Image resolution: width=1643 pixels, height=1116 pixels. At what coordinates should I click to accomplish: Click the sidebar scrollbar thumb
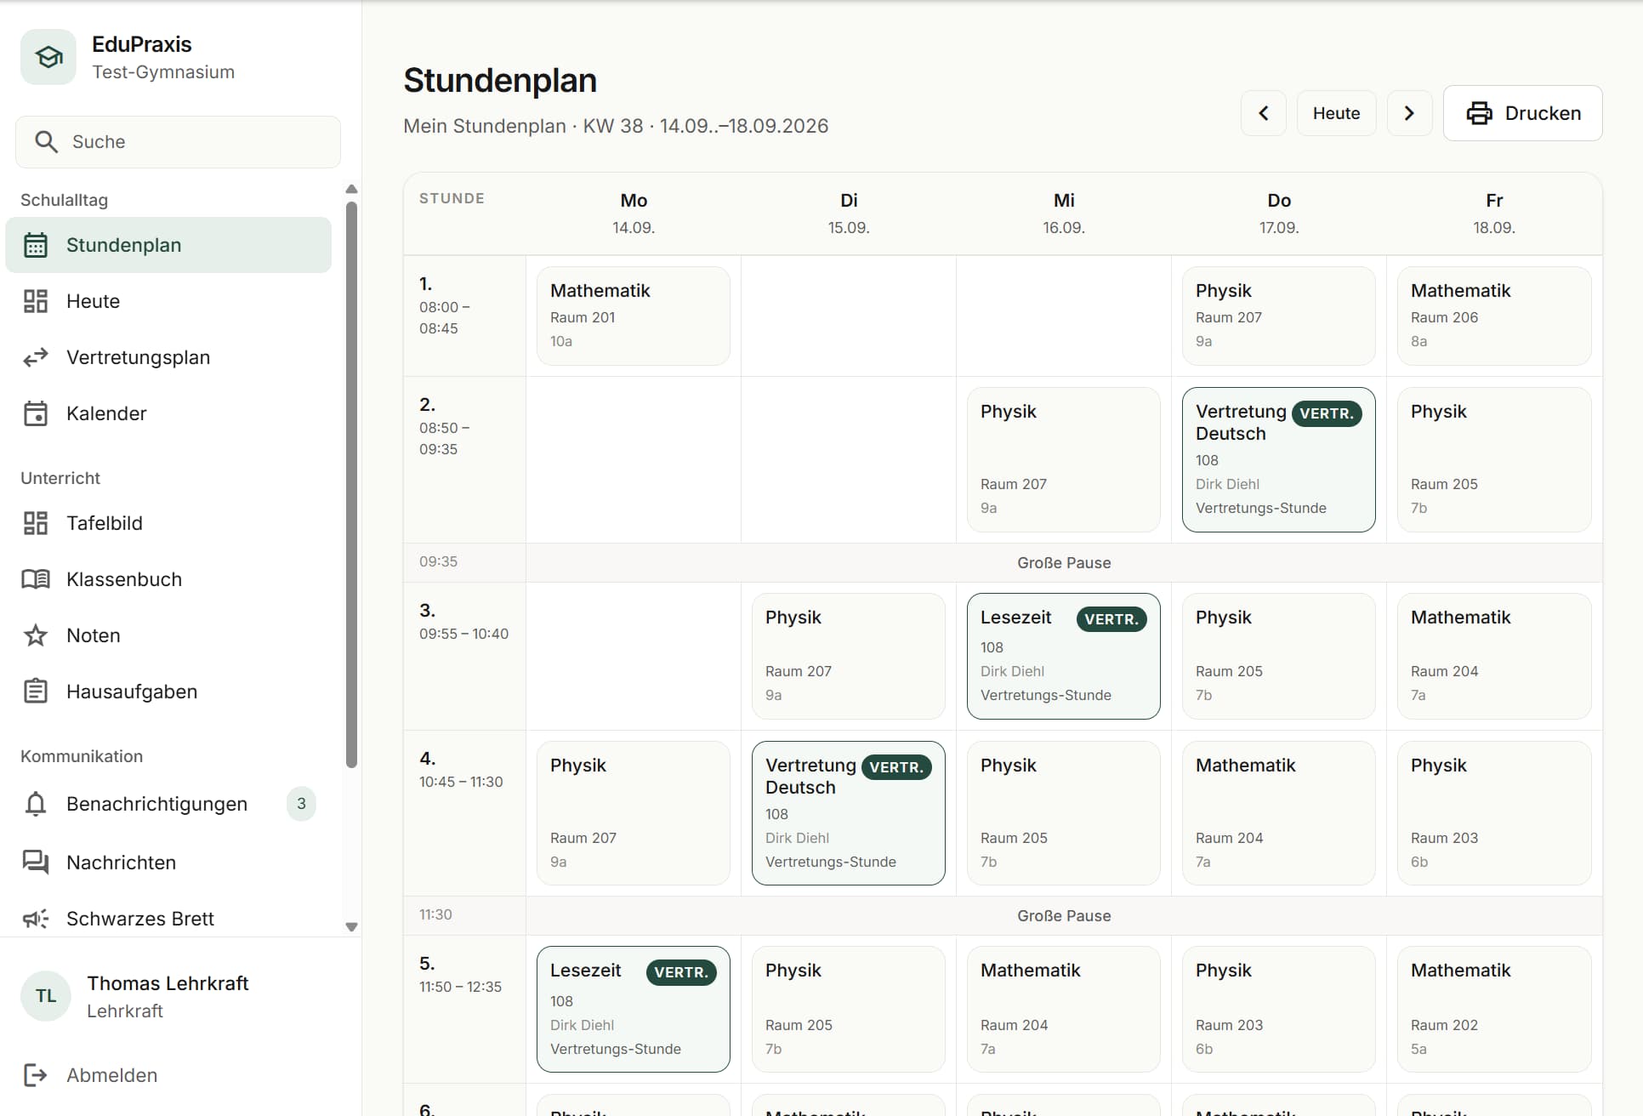point(351,485)
